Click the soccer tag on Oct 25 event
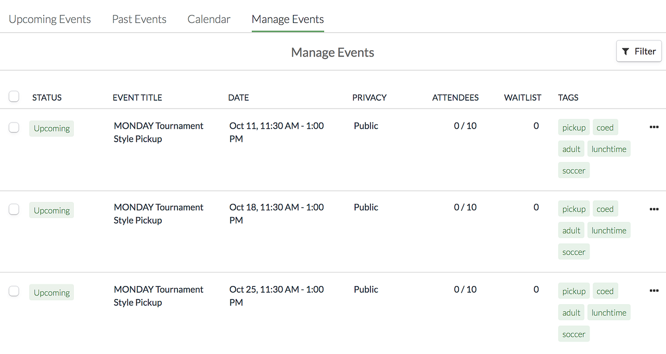Screen dimensions: 666x354 (x=574, y=334)
